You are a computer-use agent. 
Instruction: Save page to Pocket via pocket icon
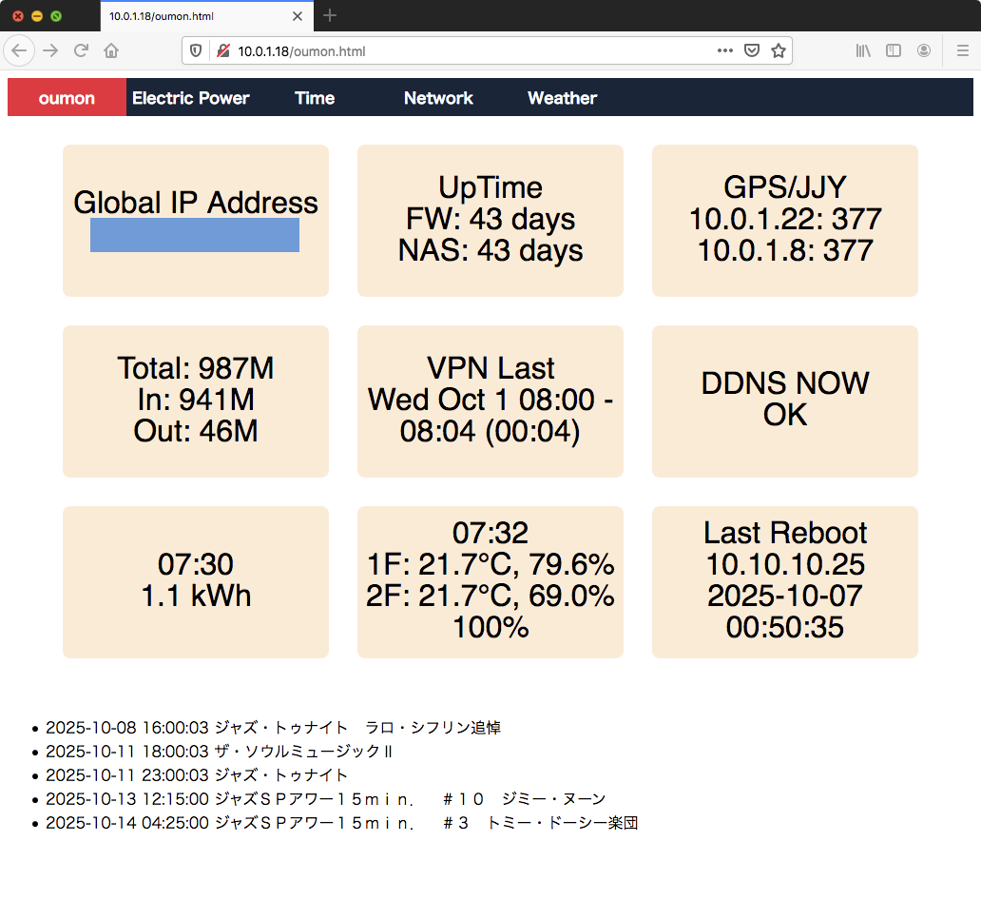click(751, 50)
